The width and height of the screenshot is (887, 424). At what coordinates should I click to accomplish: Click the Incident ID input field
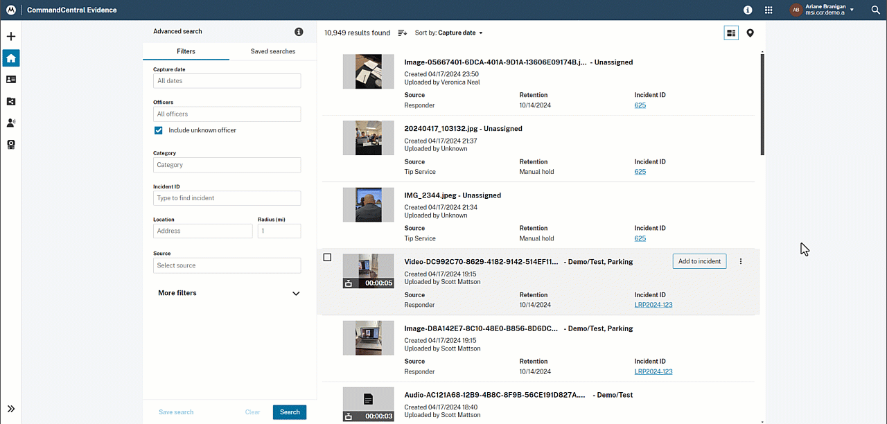[x=227, y=198]
